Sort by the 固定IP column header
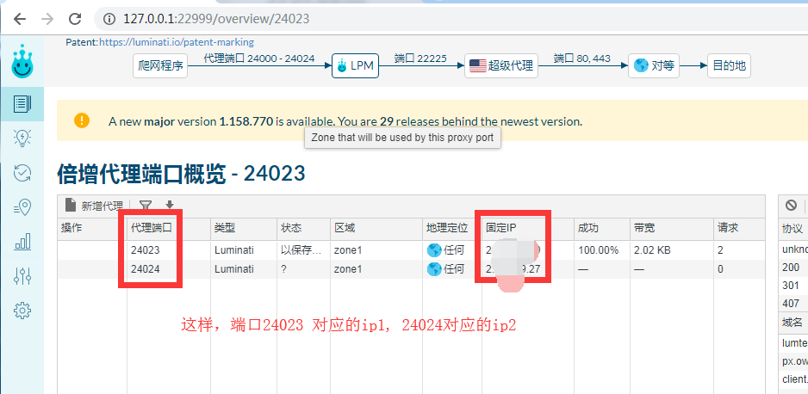The width and height of the screenshot is (808, 394). pyautogui.click(x=528, y=228)
